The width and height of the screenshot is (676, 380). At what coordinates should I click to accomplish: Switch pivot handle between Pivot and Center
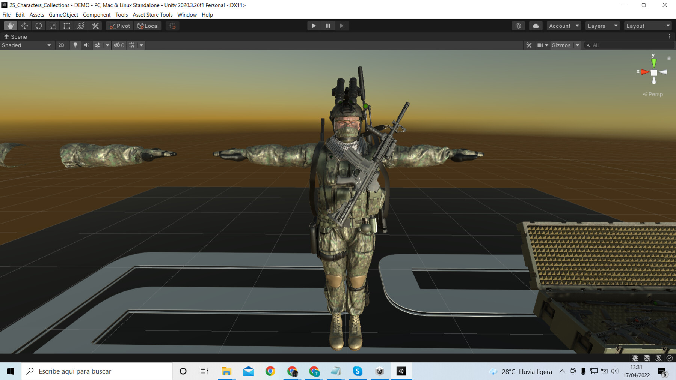coord(119,26)
